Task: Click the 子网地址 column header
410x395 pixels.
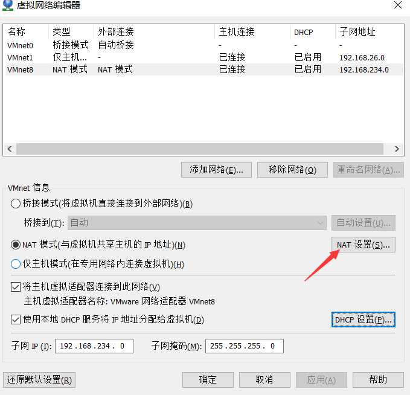Action: coord(370,31)
